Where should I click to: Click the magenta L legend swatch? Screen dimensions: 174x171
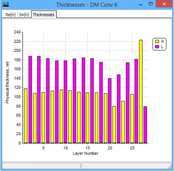(x=157, y=47)
